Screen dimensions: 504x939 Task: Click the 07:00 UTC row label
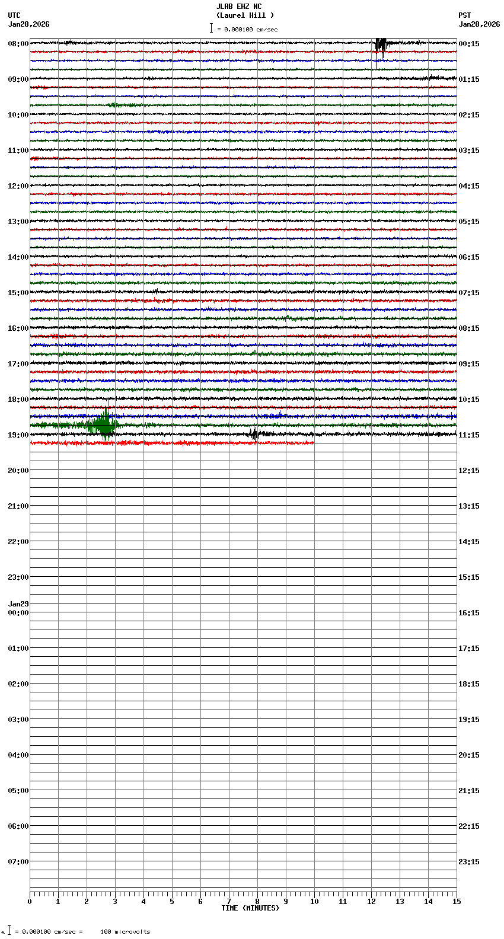(18, 862)
